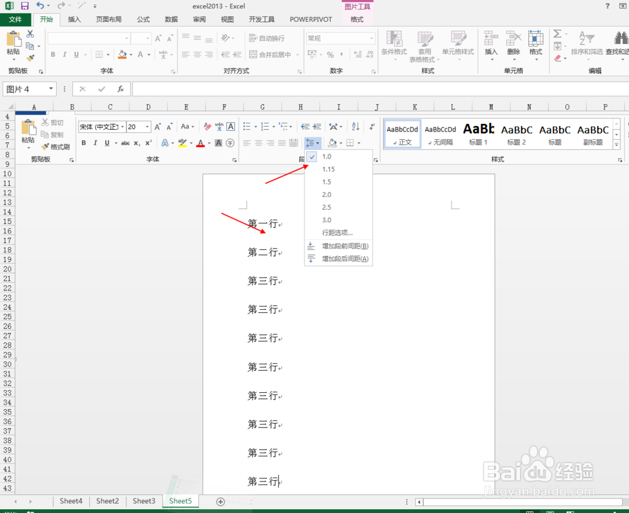Click the decrease indent icon in the Word toolbar
The image size is (629, 513).
point(305,127)
